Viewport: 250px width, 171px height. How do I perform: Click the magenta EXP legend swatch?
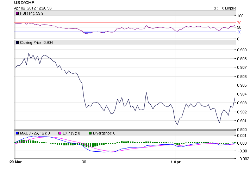click(x=60, y=133)
